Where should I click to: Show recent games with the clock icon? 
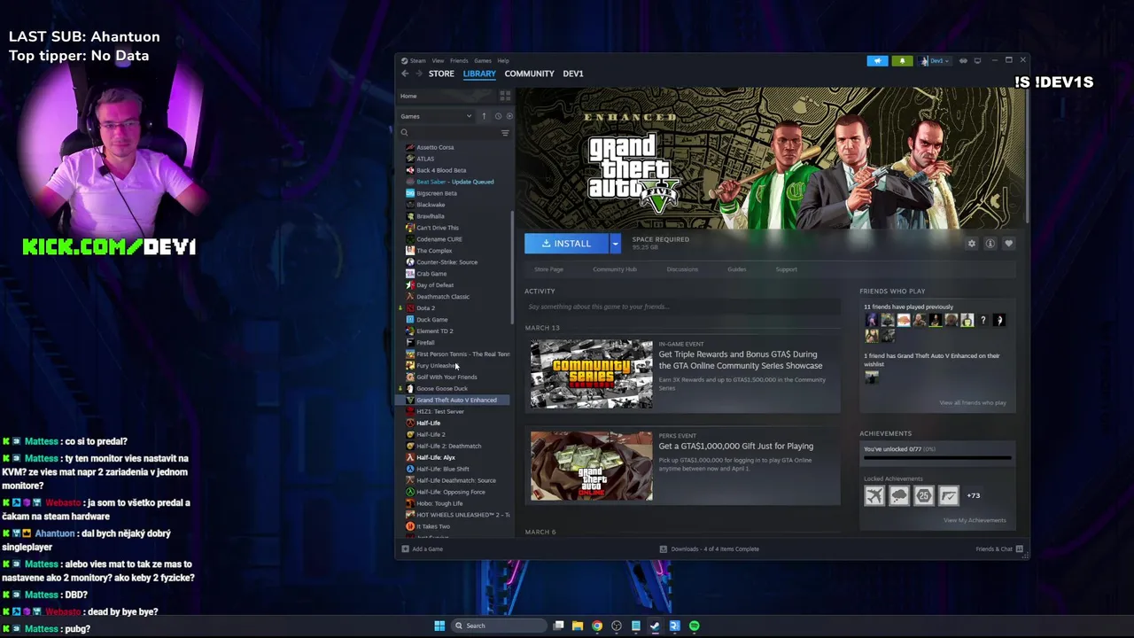pos(498,116)
